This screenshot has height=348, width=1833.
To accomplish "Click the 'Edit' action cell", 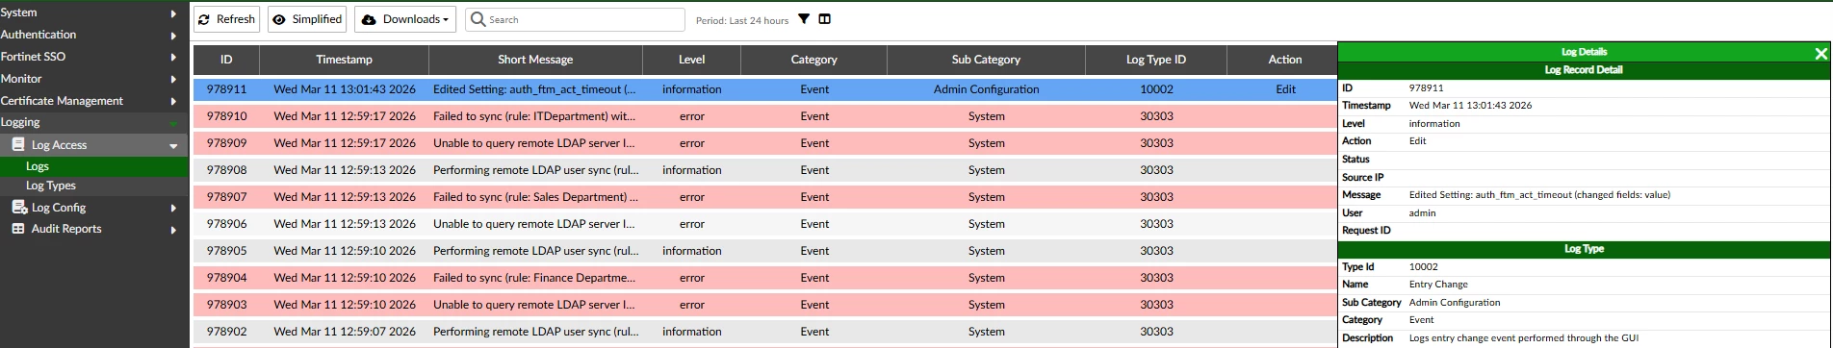I will point(1285,89).
